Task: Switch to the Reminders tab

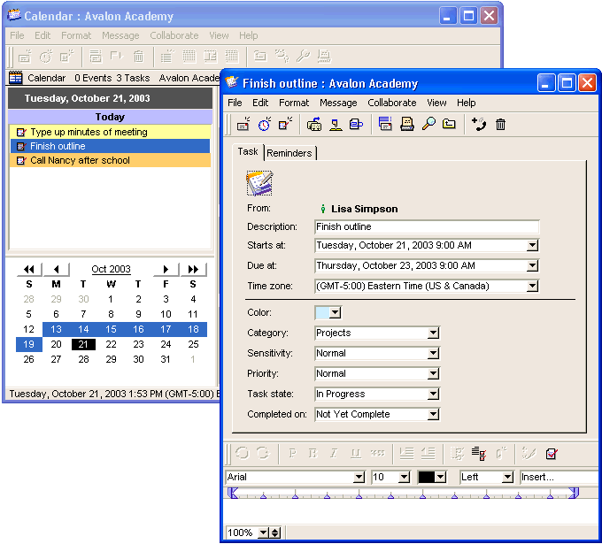Action: [289, 153]
